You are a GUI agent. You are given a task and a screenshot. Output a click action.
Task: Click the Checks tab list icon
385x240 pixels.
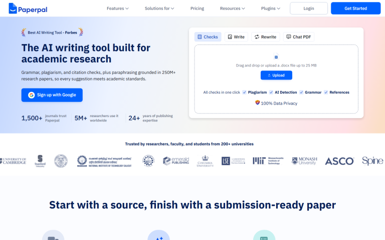tap(200, 37)
